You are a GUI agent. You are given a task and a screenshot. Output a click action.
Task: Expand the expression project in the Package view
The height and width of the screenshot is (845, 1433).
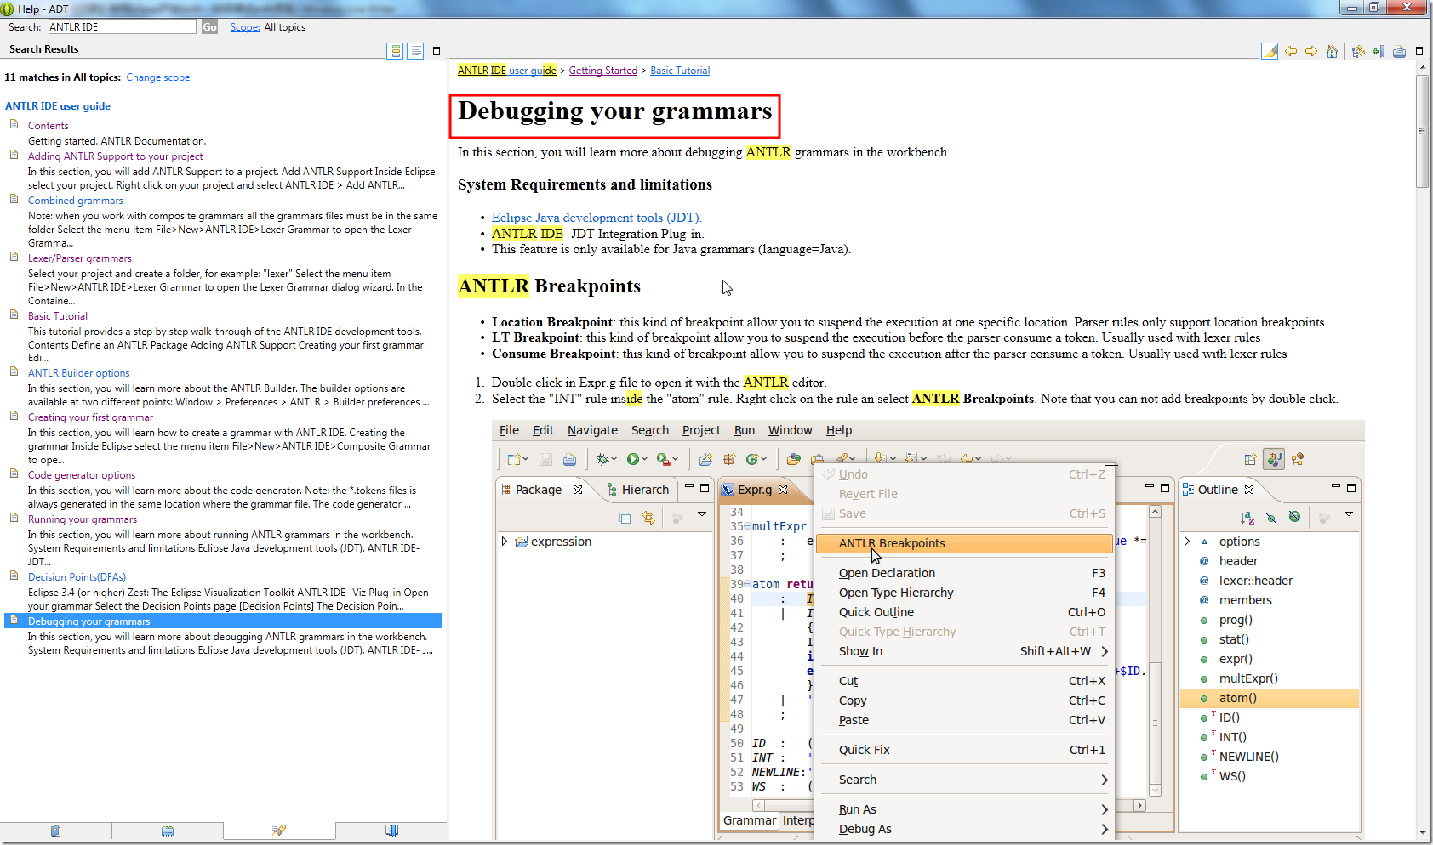point(505,542)
